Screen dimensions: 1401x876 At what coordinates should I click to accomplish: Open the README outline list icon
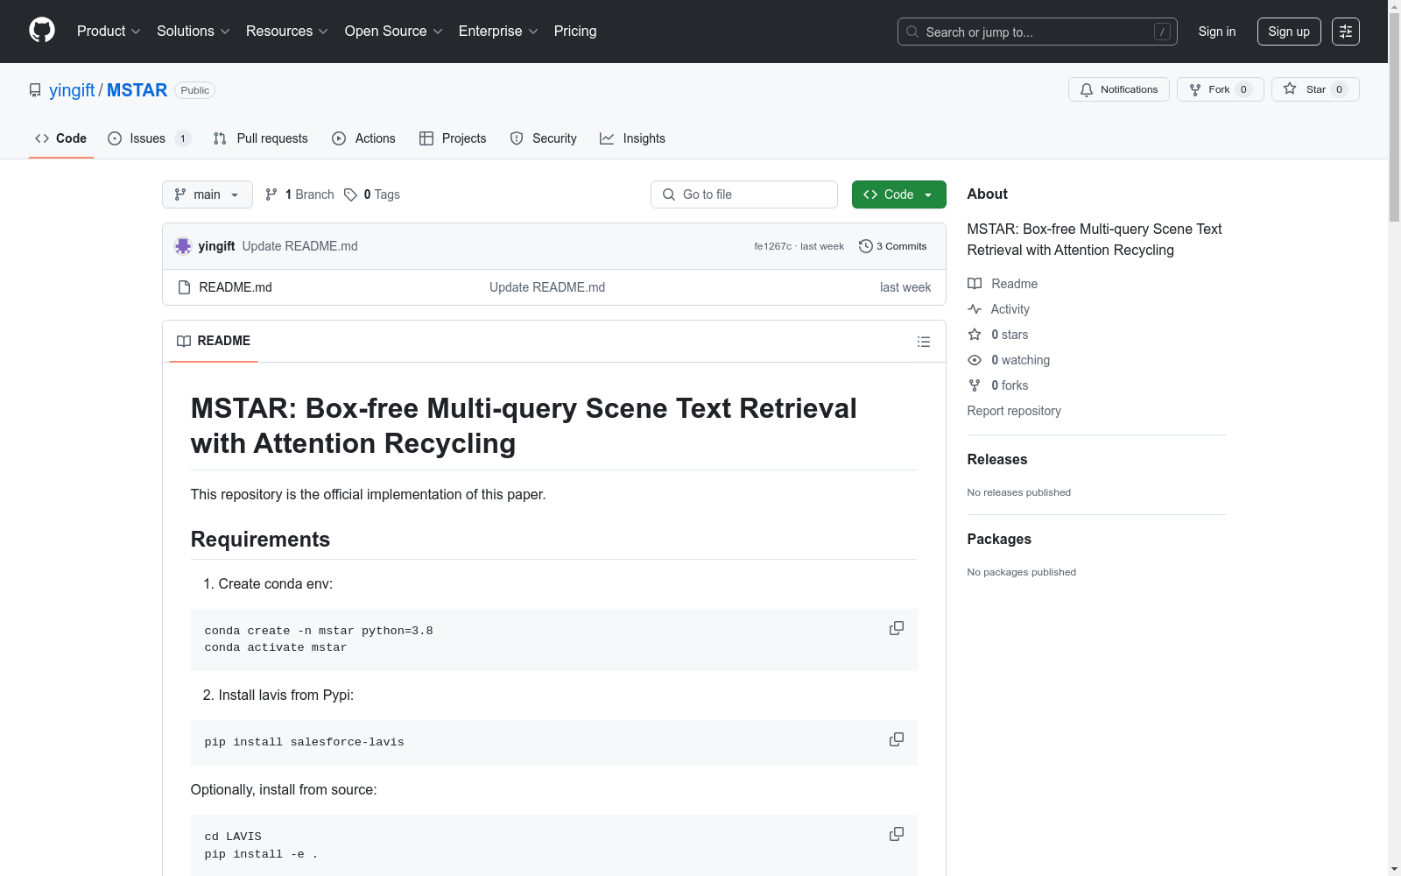coord(923,342)
